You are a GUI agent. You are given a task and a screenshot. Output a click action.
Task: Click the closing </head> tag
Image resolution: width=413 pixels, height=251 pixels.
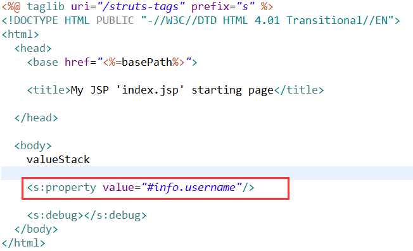click(x=36, y=118)
